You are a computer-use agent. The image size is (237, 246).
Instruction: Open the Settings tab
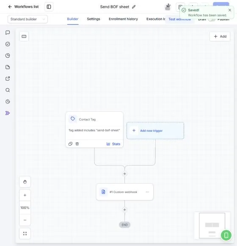[94, 19]
